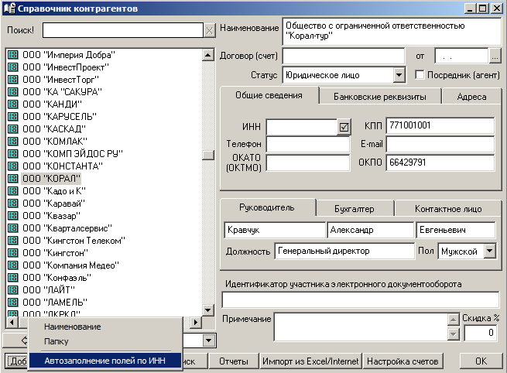
Task: Click icon beside ООО "Кингстон Телеком"
Action: click(12, 240)
